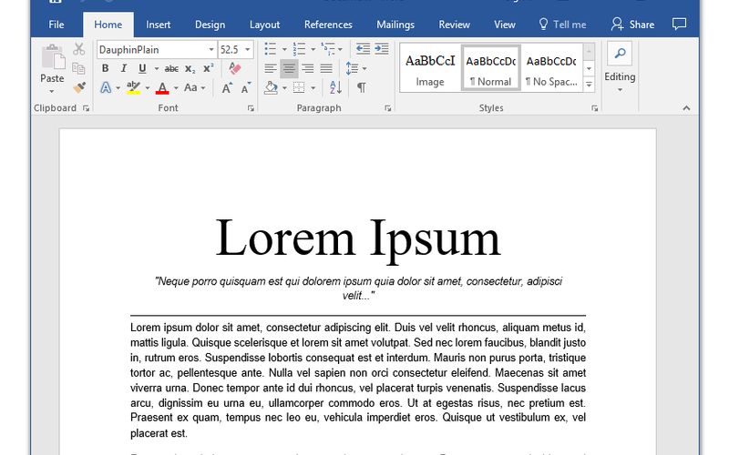
Task: Open the comments speech bubble icon
Action: click(679, 25)
